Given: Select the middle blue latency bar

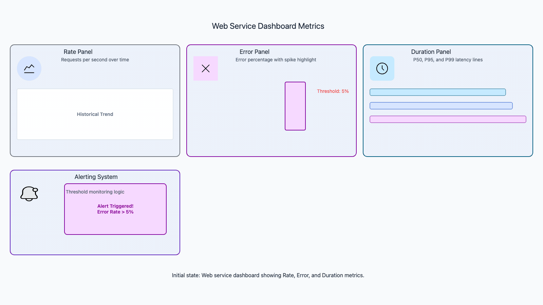Looking at the screenshot, I should tap(441, 106).
